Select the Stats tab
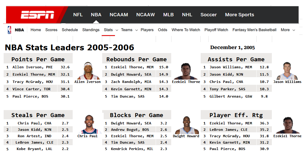Image resolution: width=305 pixels, height=154 pixels. tap(108, 30)
